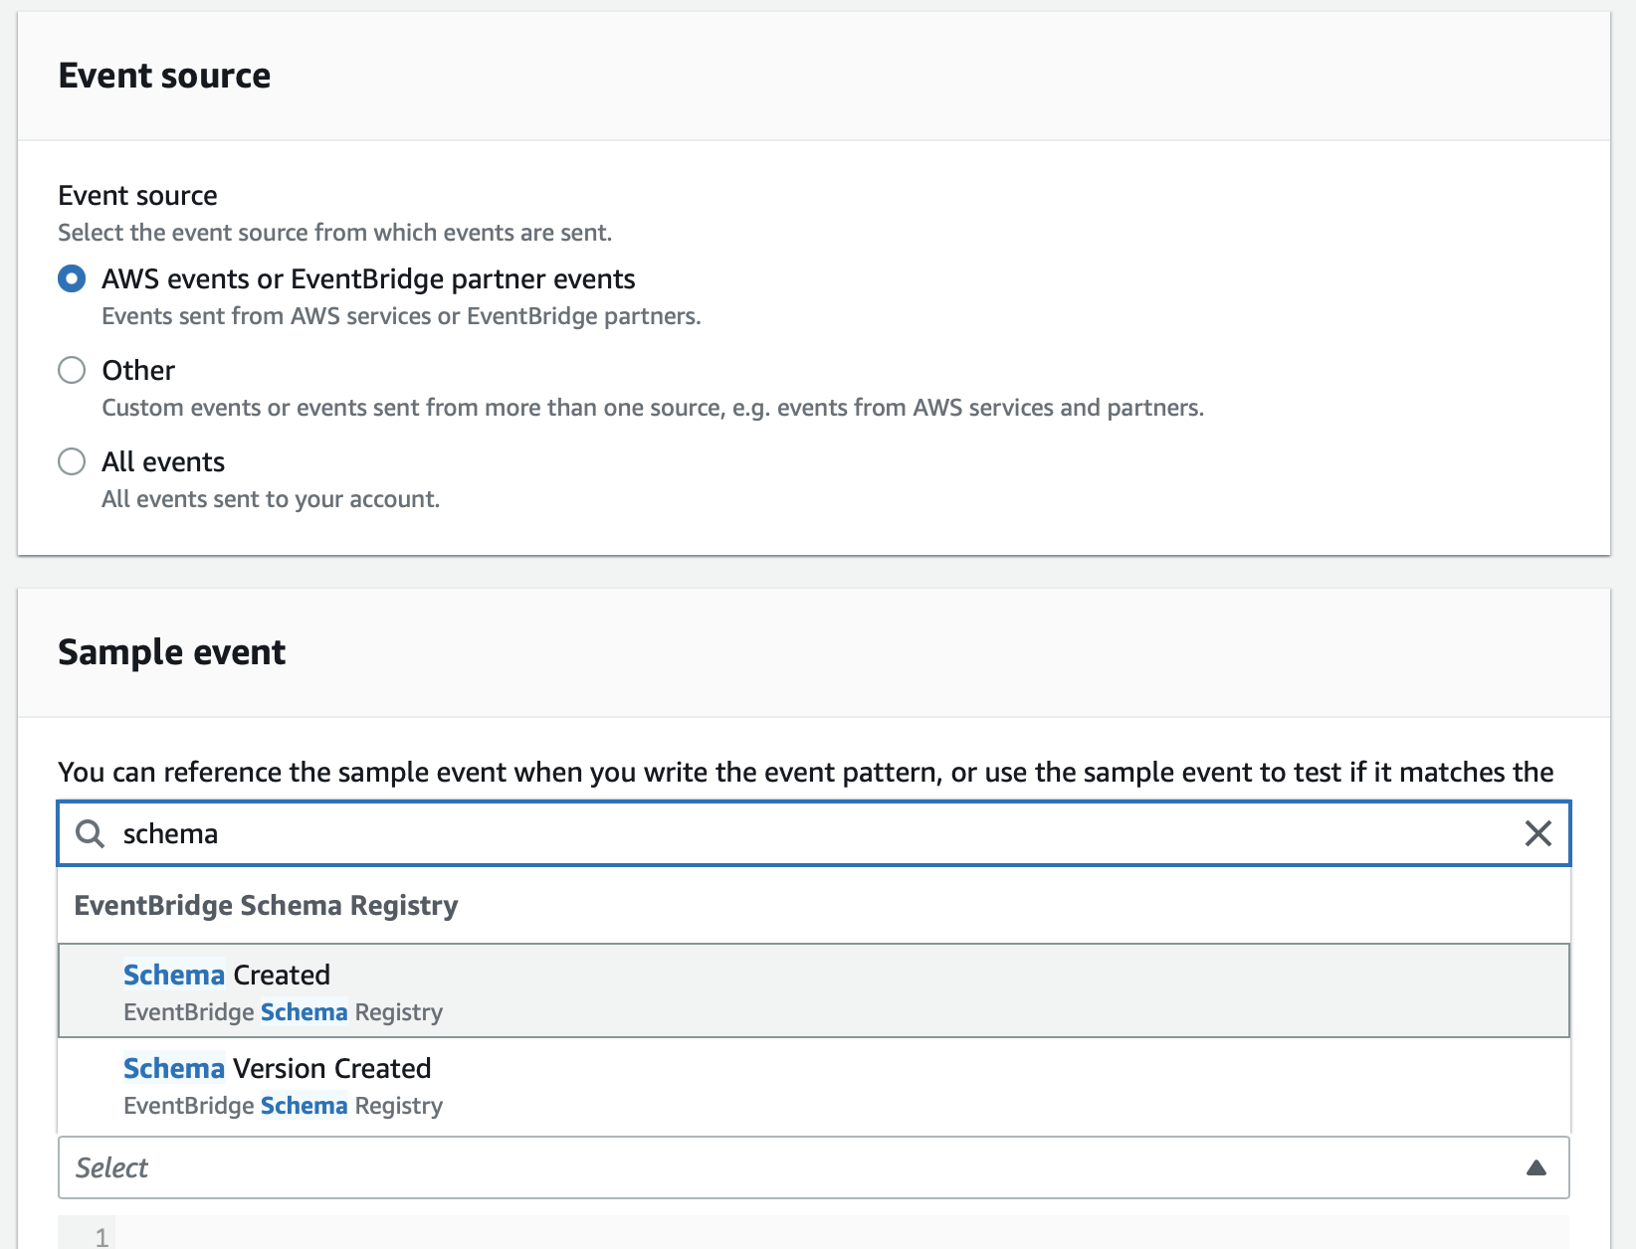Click 'All events sent to your account.' text
The image size is (1636, 1249).
point(271,499)
